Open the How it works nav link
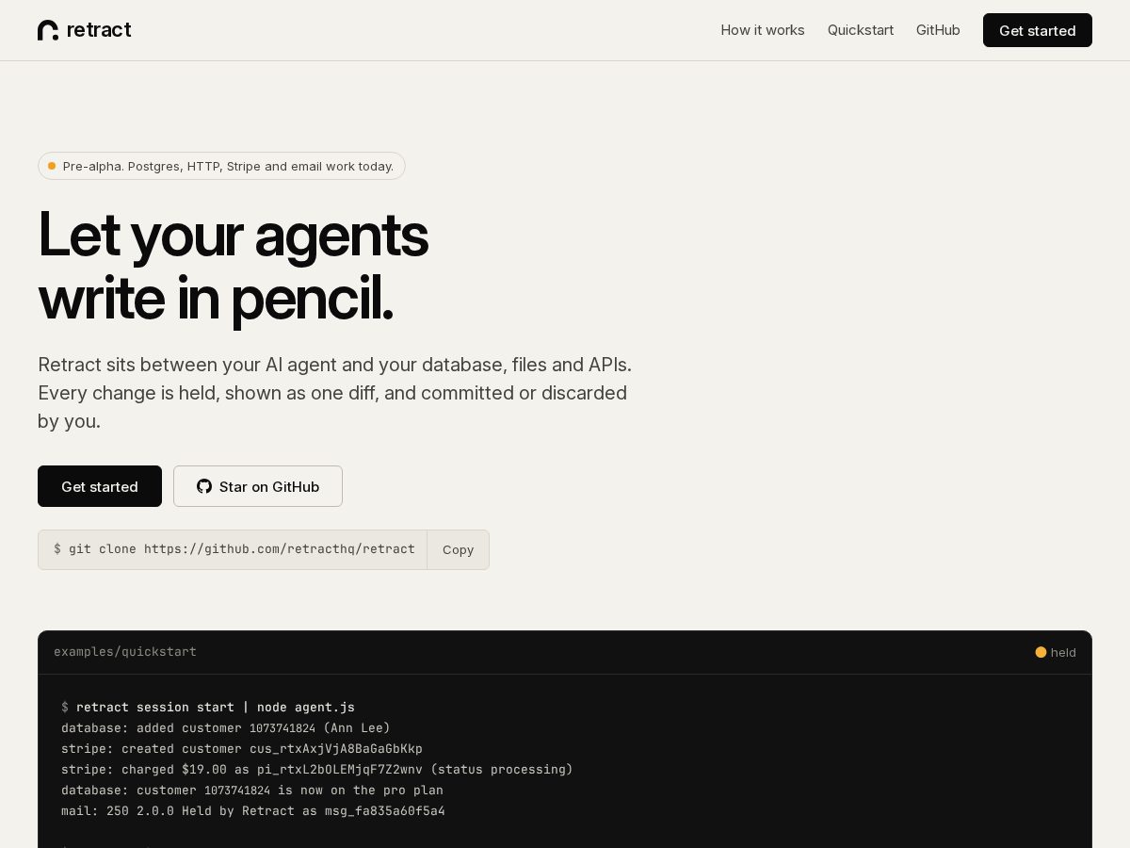The image size is (1130, 848). click(x=763, y=30)
